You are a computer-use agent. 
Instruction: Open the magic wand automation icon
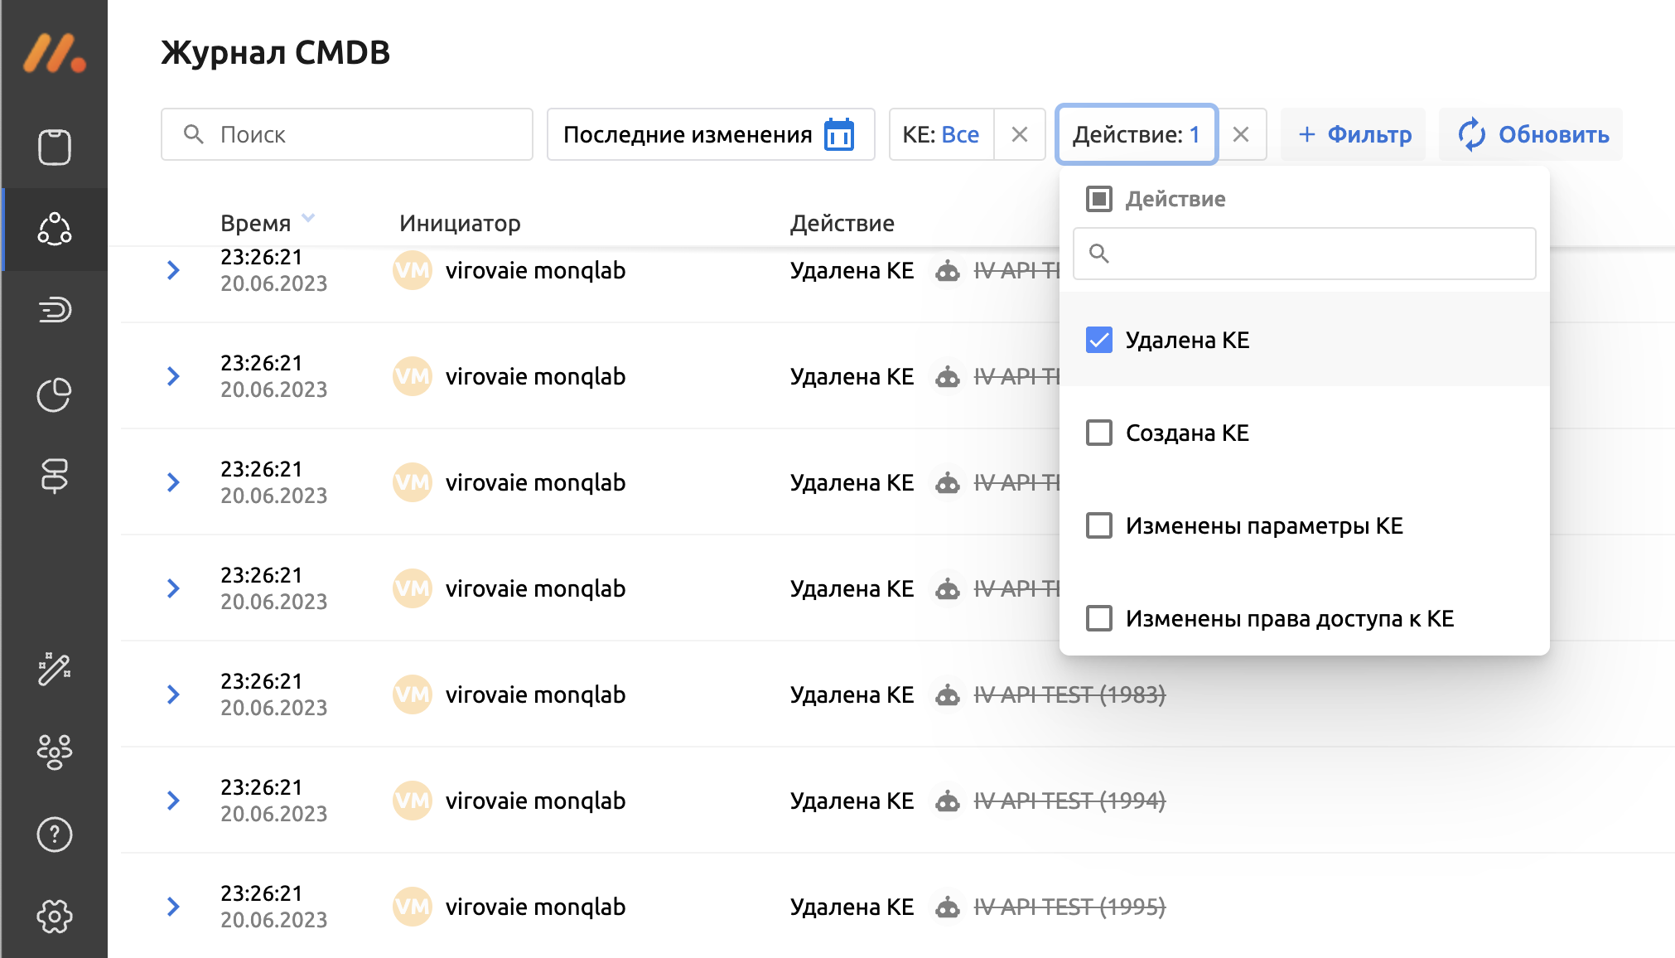click(x=55, y=668)
